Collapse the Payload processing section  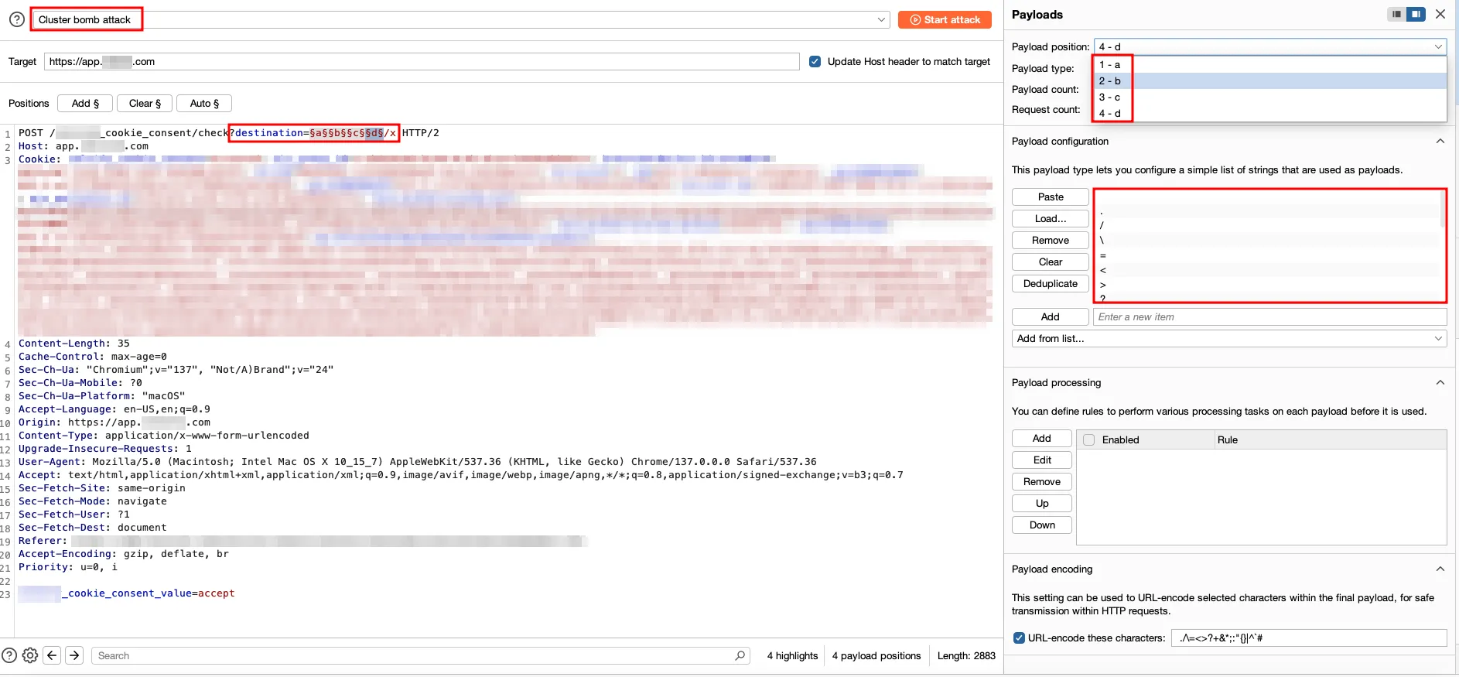(1440, 382)
